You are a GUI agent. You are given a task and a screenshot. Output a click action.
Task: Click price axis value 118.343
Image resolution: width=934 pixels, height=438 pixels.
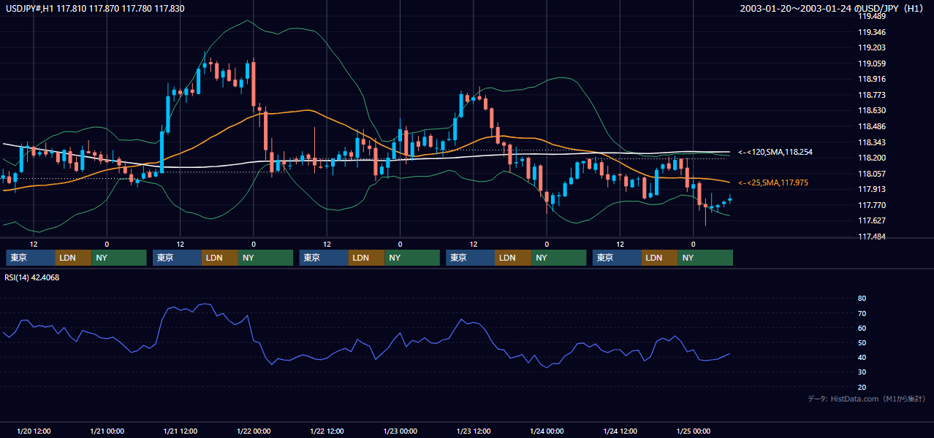click(x=871, y=142)
